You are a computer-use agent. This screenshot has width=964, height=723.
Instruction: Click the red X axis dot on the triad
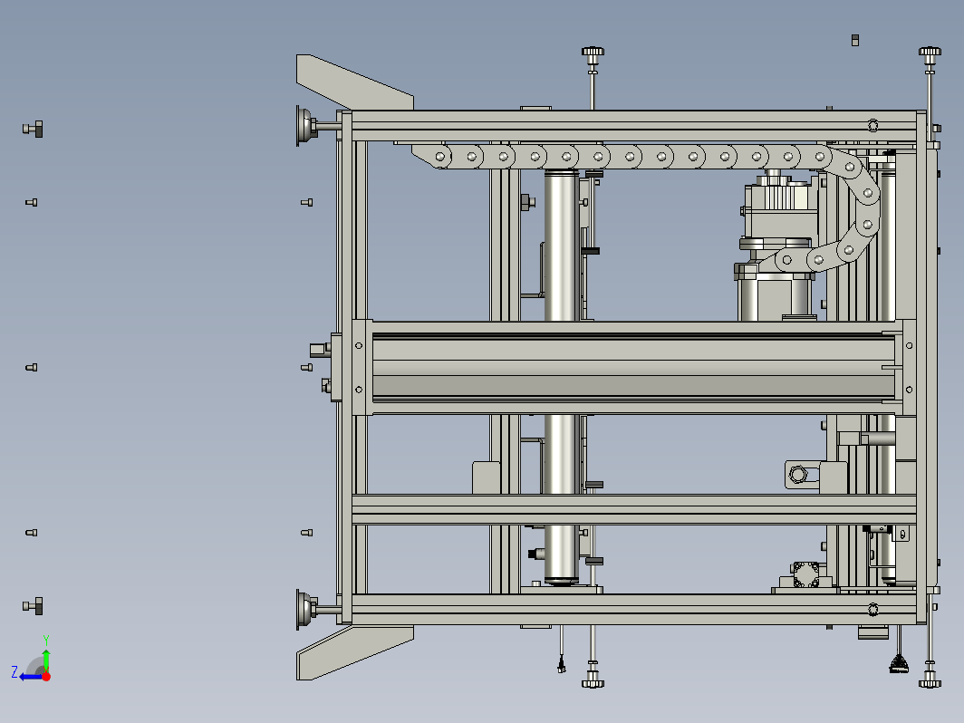point(46,677)
